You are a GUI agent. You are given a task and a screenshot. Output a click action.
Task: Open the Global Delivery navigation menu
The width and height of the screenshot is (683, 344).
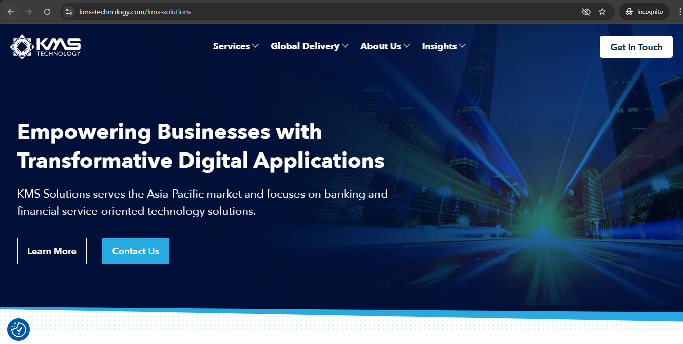(305, 46)
